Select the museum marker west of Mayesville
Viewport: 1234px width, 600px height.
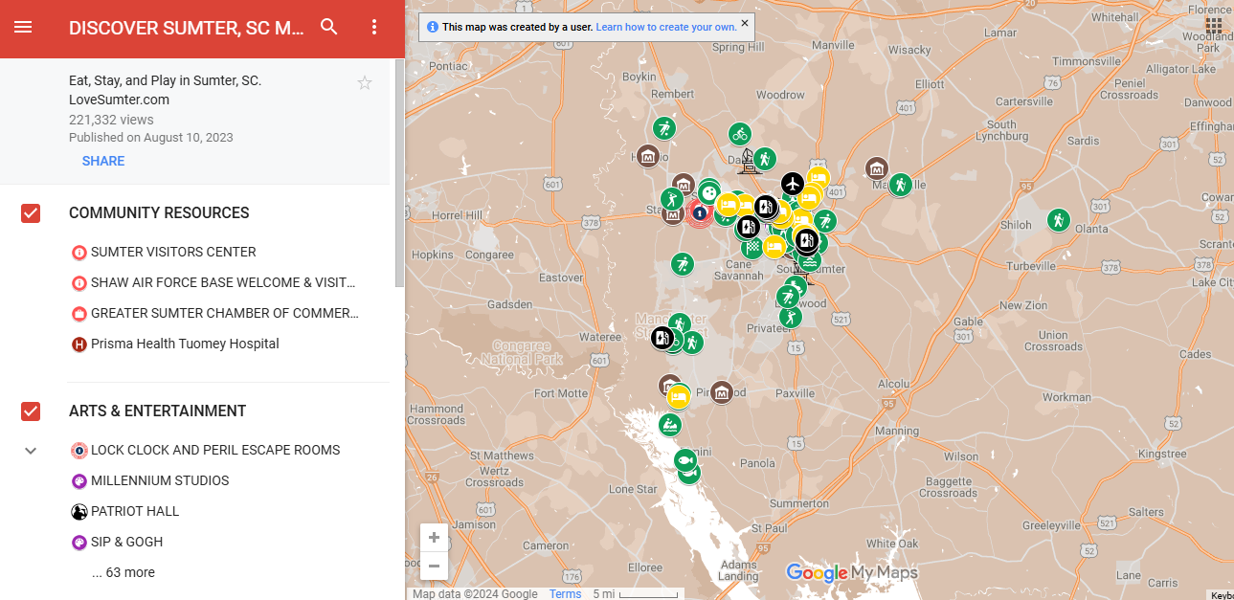point(876,168)
